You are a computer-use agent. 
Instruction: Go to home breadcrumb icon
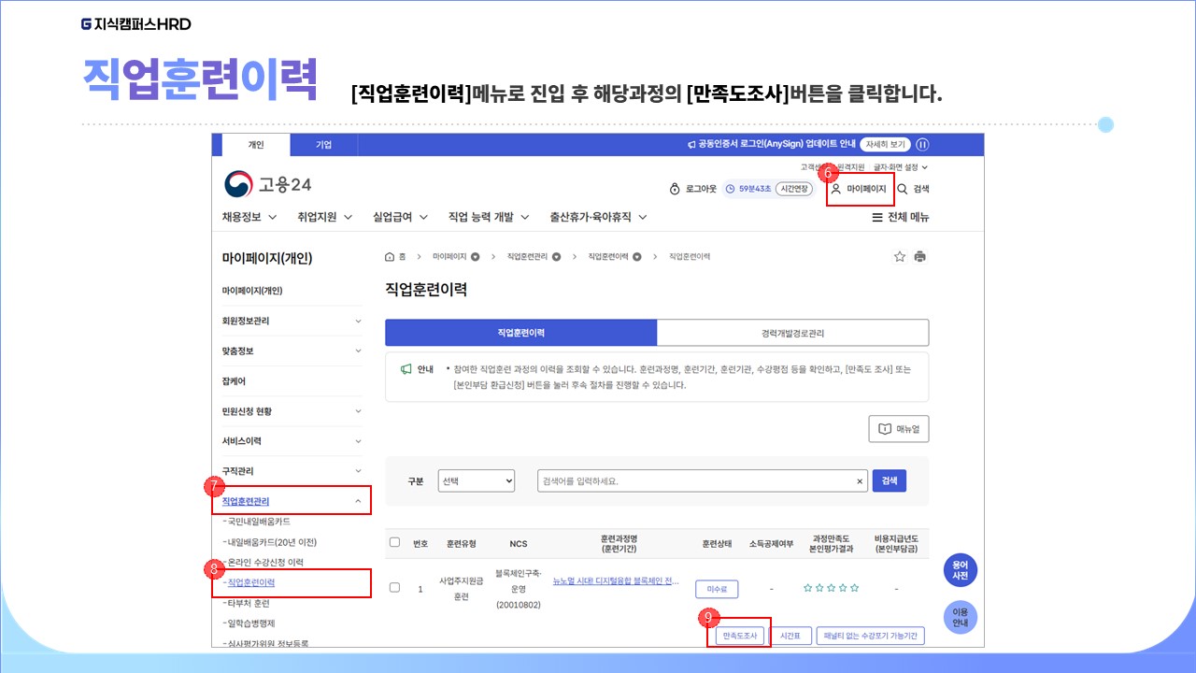(390, 256)
